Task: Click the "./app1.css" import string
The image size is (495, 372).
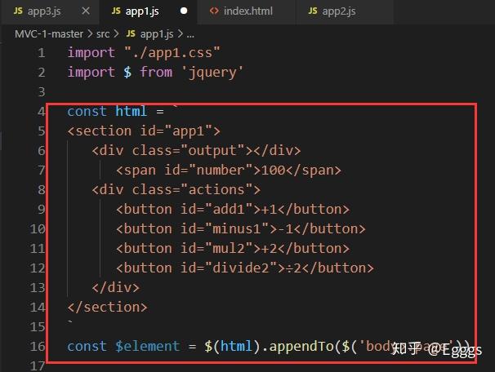Action: click(x=172, y=52)
